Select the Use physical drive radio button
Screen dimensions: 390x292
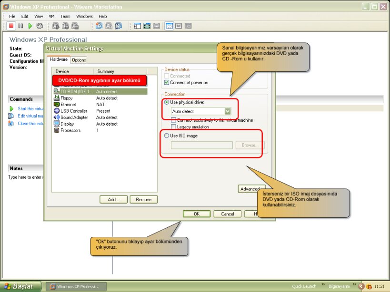coord(167,102)
